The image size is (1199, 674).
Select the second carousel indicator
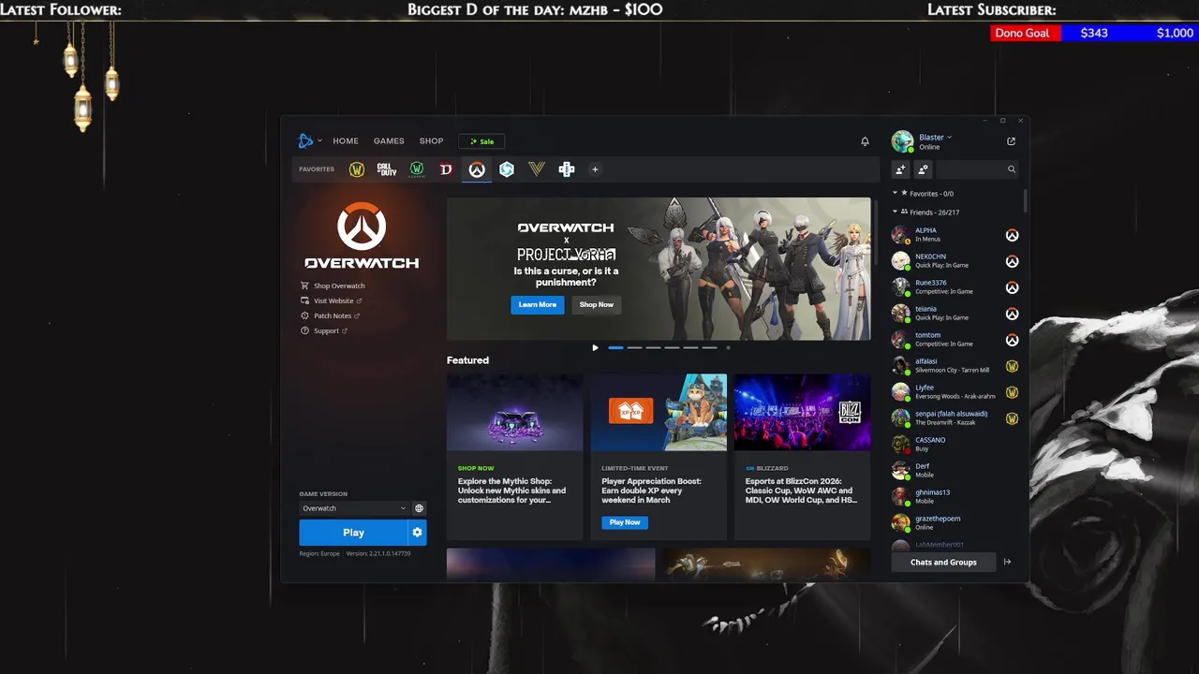point(634,347)
